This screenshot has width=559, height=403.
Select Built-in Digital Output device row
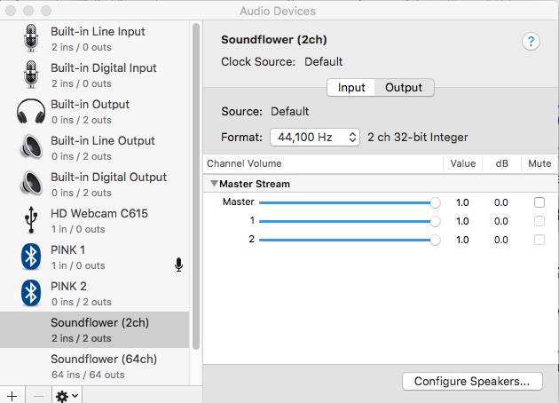point(94,184)
